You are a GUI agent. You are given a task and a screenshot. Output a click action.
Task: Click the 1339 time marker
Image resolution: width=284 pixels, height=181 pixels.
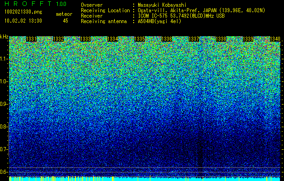[248, 39]
